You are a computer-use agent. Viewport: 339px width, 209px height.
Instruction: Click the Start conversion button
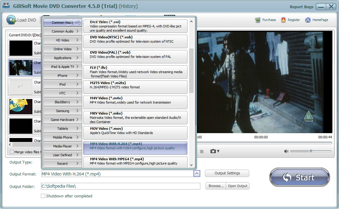tap(300, 177)
